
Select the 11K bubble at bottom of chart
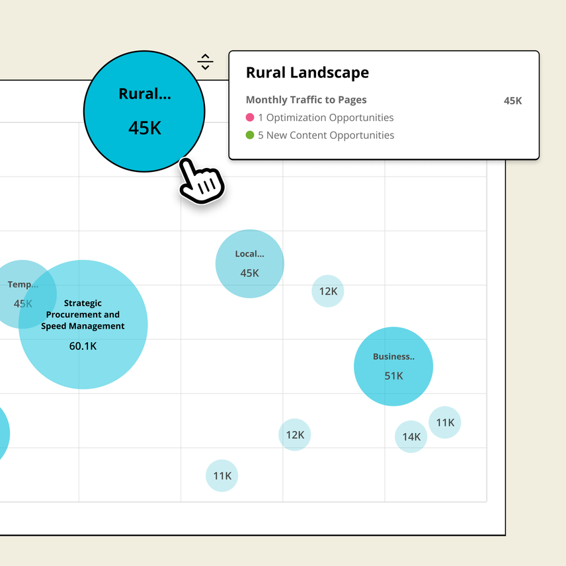click(x=222, y=475)
